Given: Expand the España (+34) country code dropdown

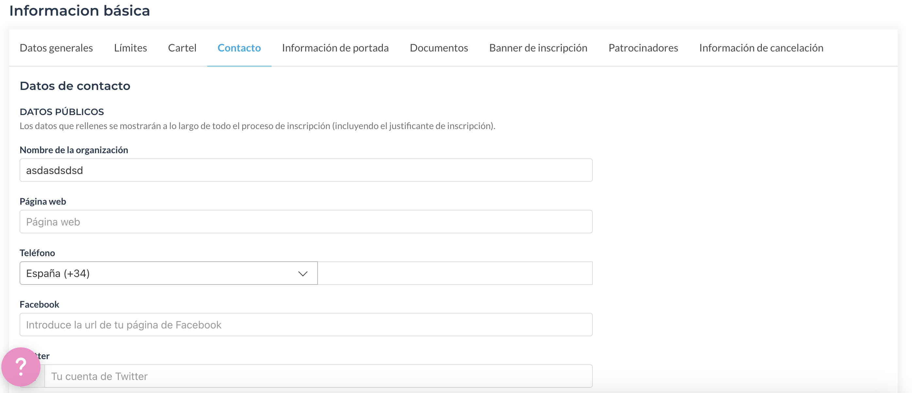Looking at the screenshot, I should (168, 273).
